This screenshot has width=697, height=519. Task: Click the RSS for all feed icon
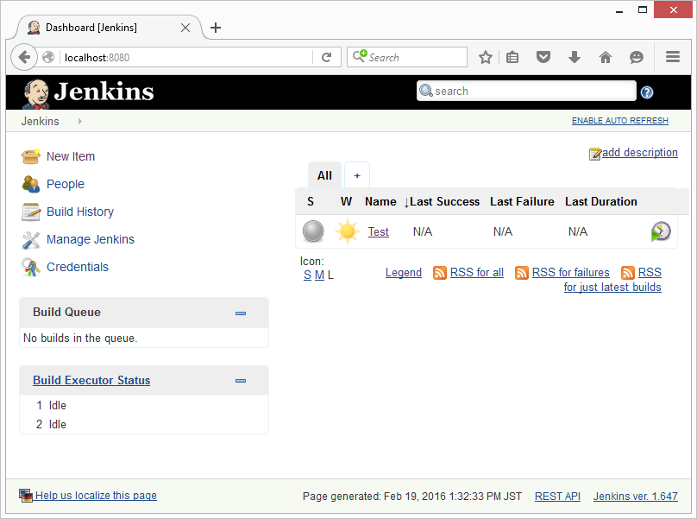[x=440, y=272]
